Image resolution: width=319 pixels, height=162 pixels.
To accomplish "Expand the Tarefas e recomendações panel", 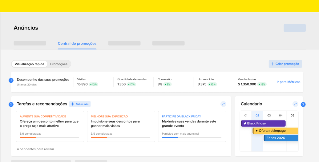I will 223,104.
